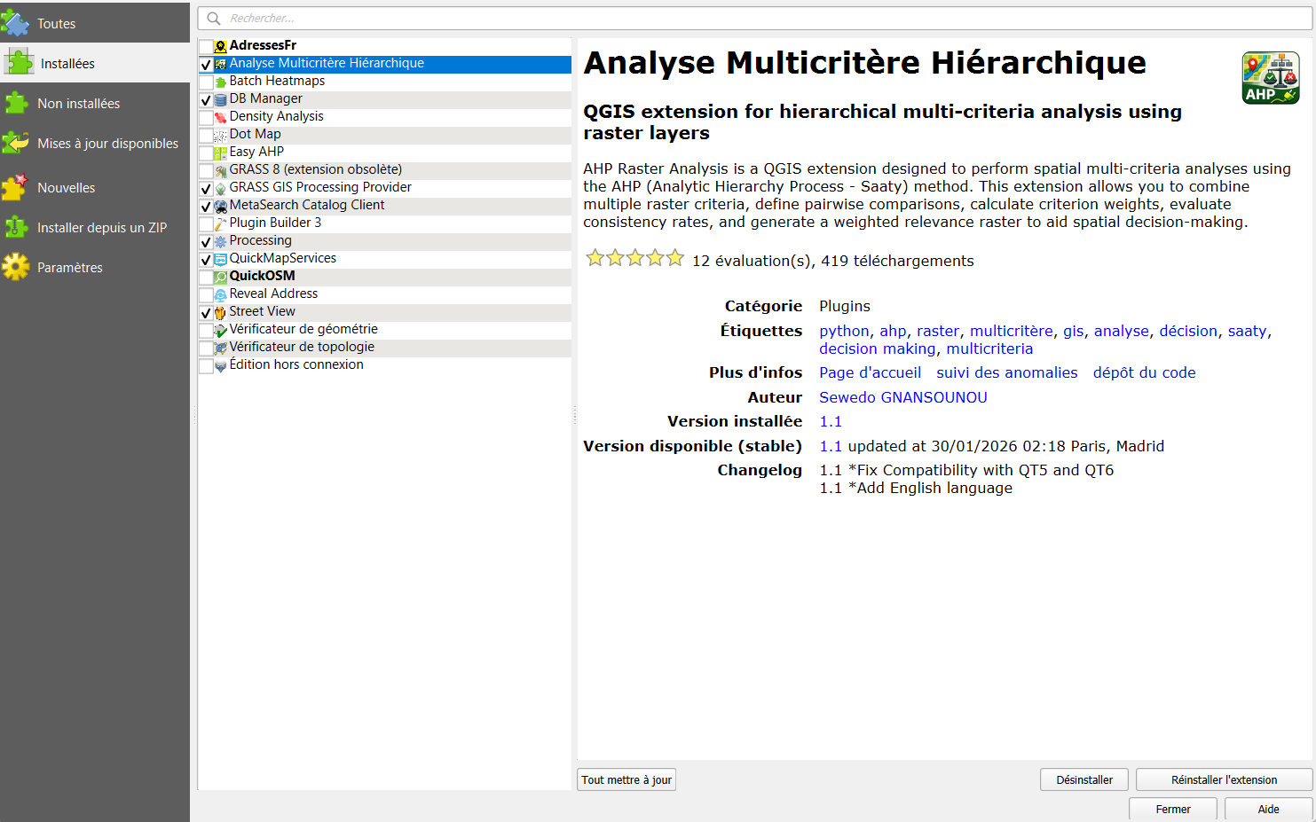Click the Density Analysis plugin icon
1316x822 pixels.
coord(220,117)
